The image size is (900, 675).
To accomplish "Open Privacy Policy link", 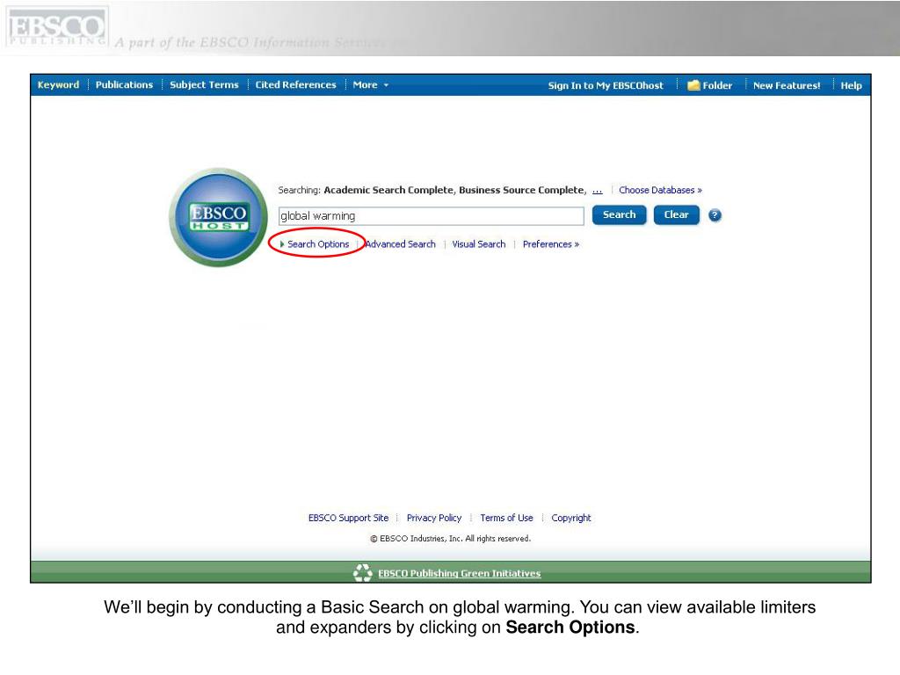I will coord(434,518).
